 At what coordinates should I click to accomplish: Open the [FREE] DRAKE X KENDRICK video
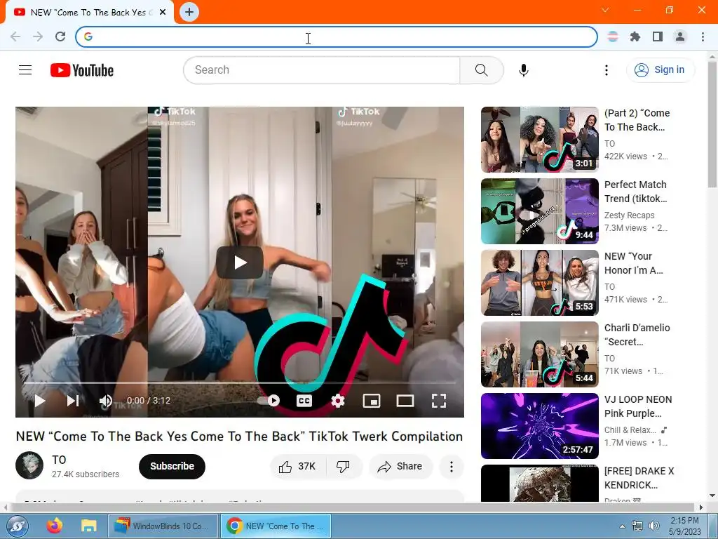539,483
